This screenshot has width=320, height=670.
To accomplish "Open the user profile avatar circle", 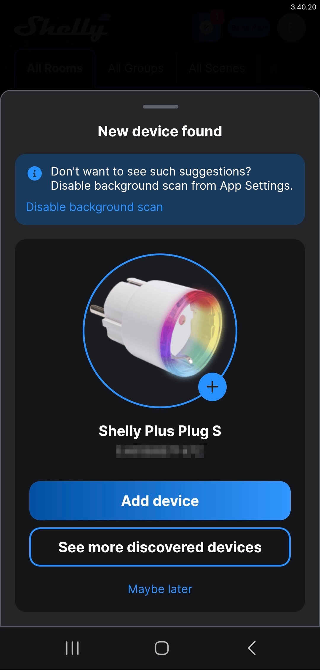I will (291, 28).
